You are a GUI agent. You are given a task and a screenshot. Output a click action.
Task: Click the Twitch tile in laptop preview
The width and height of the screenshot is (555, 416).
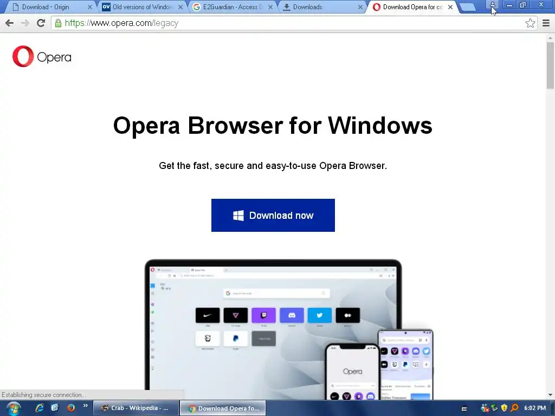pyautogui.click(x=264, y=315)
